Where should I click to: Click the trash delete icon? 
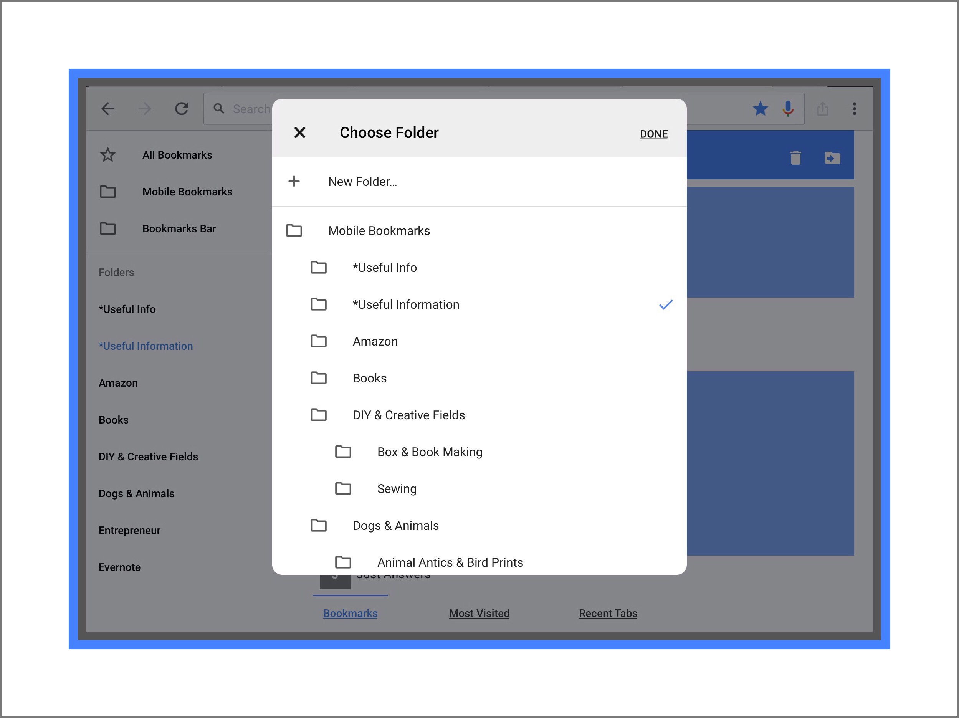[x=795, y=158]
